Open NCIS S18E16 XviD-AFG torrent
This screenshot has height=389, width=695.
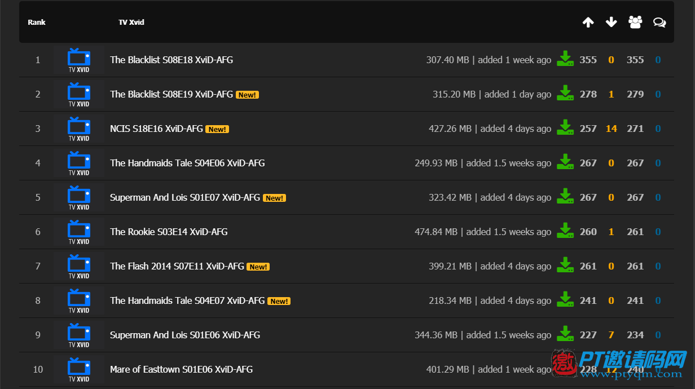(x=156, y=129)
